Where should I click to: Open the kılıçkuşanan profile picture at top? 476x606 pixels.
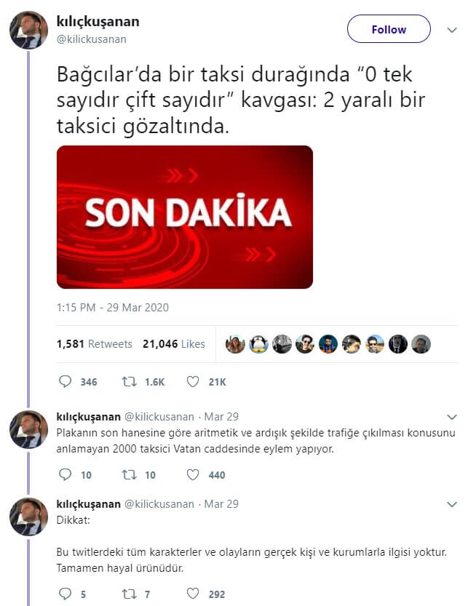click(x=28, y=30)
